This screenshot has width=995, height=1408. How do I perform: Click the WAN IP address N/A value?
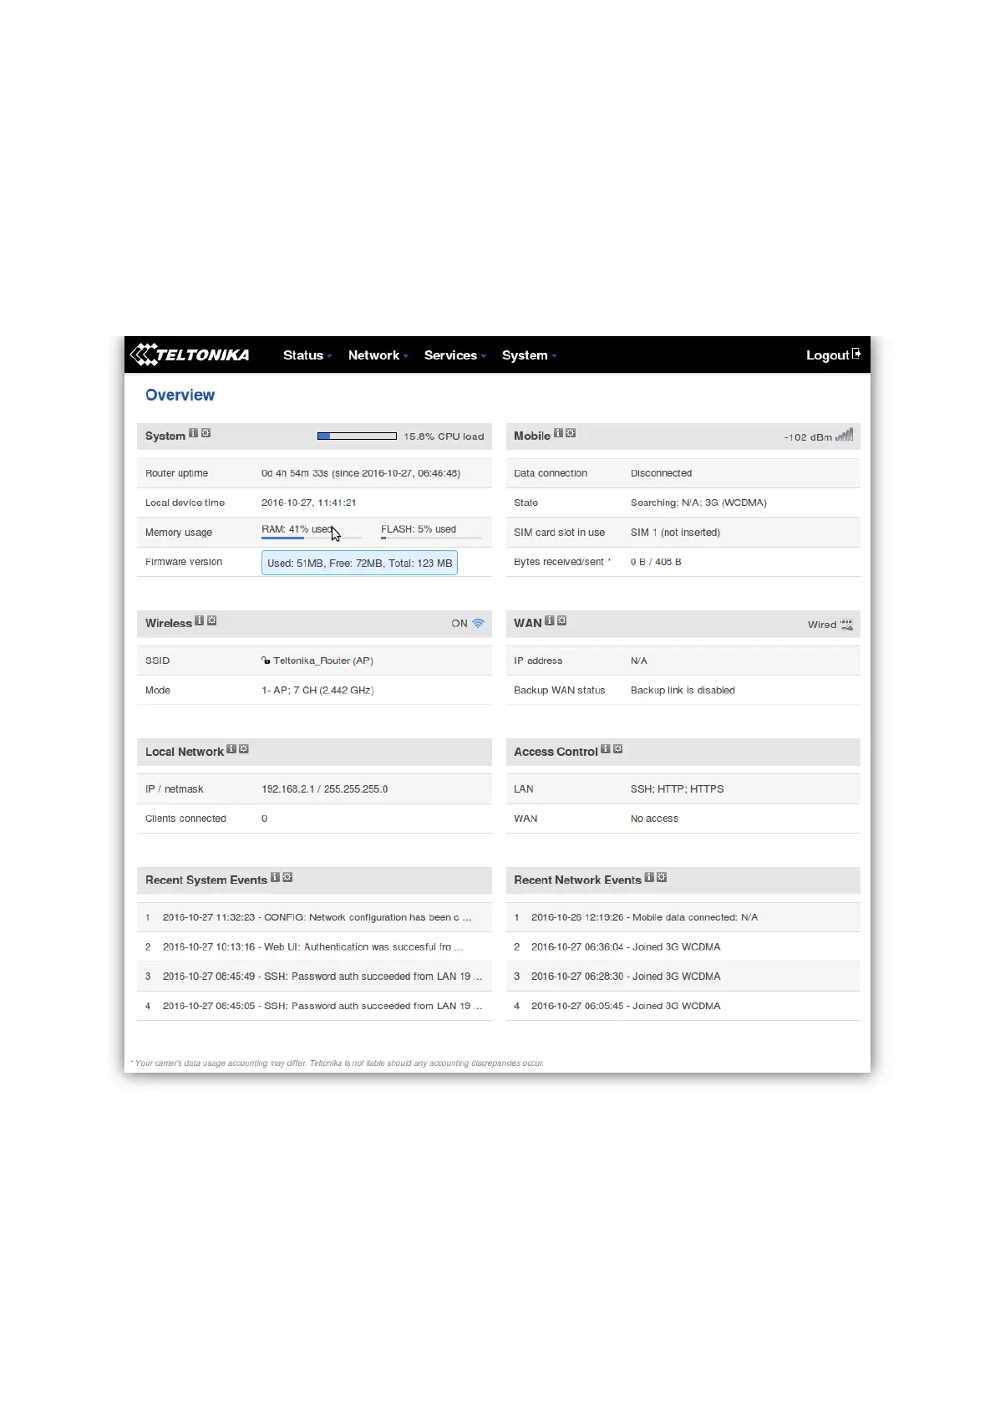638,661
